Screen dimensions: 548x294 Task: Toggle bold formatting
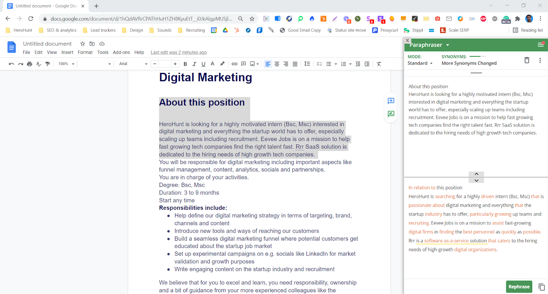click(185, 64)
